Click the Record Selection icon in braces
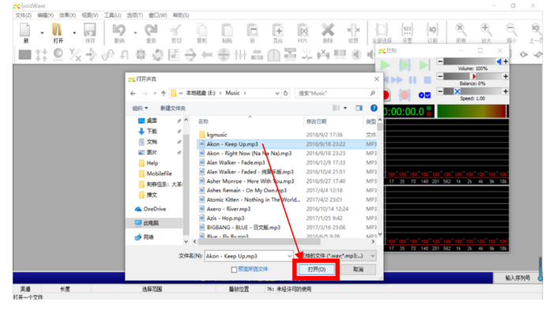The image size is (553, 309). [x=404, y=95]
